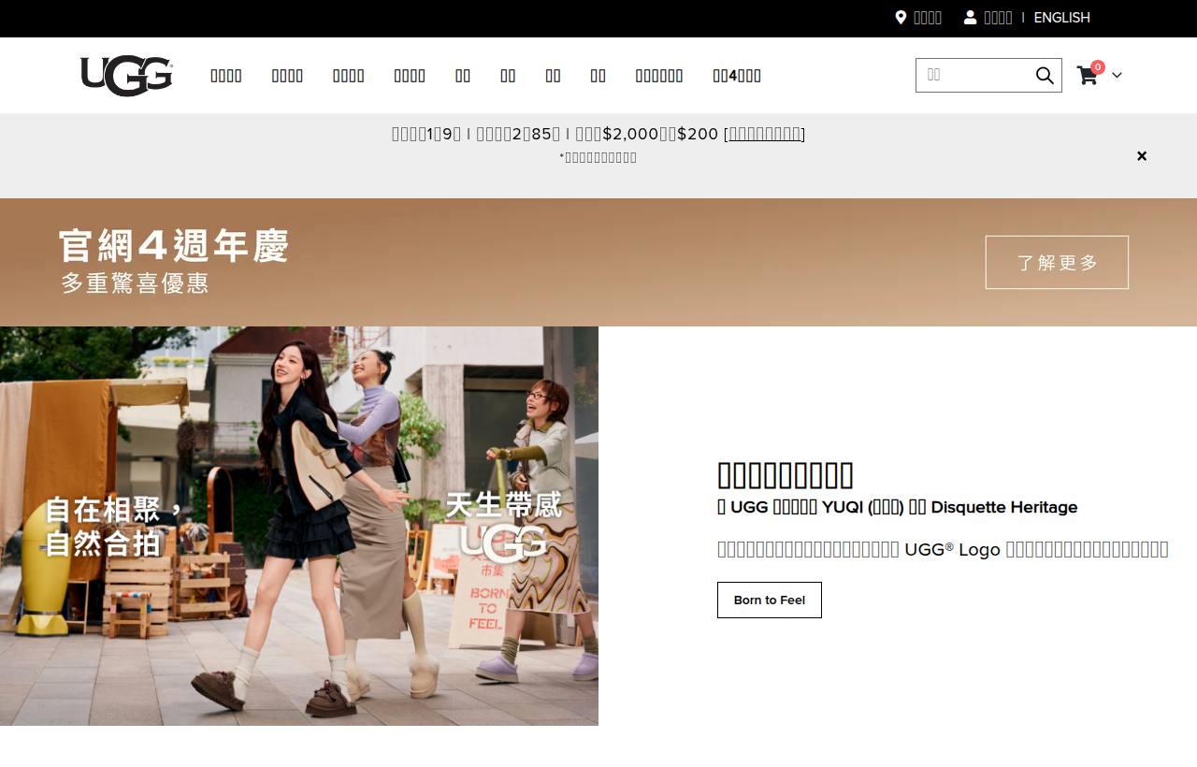Open the hero campaign photo with three women

[299, 526]
